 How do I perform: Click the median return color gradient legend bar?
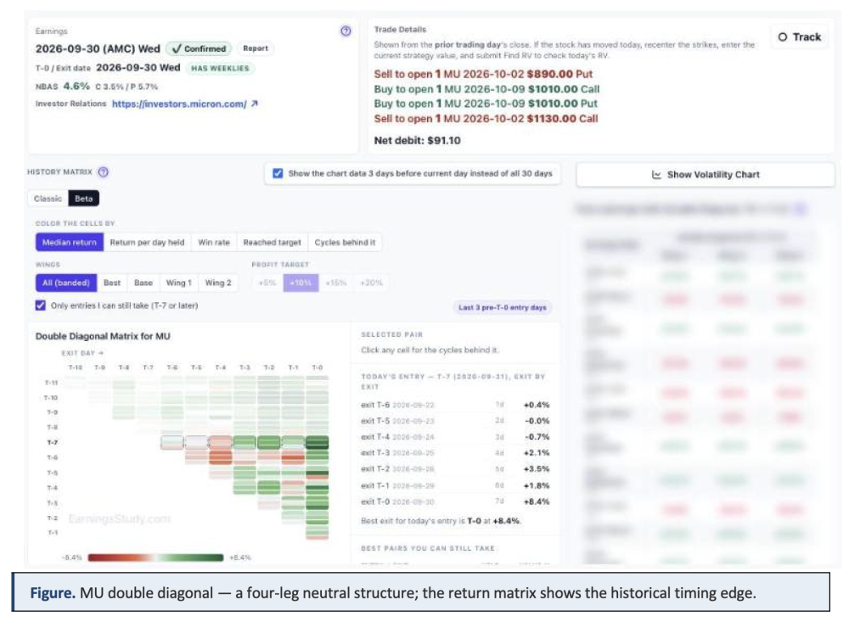tap(155, 558)
